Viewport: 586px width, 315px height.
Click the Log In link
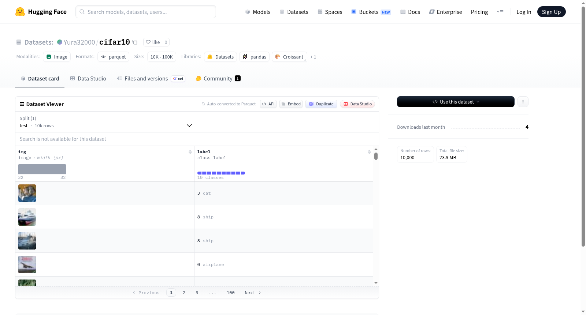click(524, 12)
